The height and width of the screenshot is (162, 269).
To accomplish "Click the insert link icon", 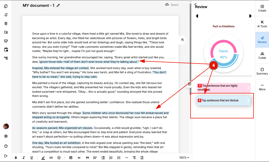I will click(x=51, y=158).
